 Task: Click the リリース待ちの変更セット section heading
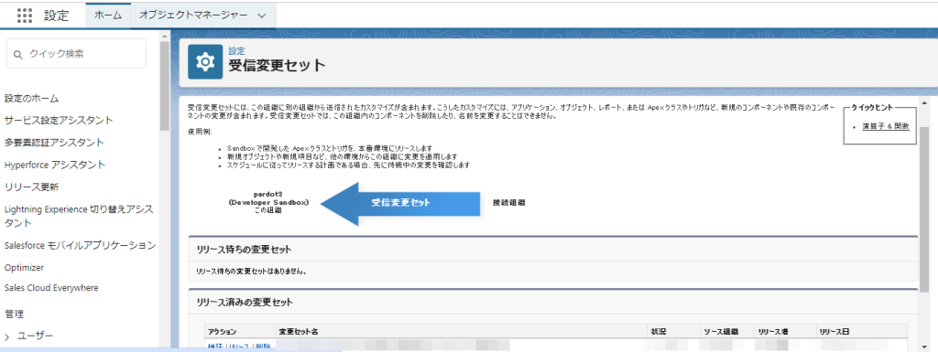[x=244, y=250]
